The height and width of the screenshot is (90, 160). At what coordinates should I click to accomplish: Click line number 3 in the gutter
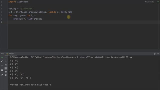coord(1,9)
